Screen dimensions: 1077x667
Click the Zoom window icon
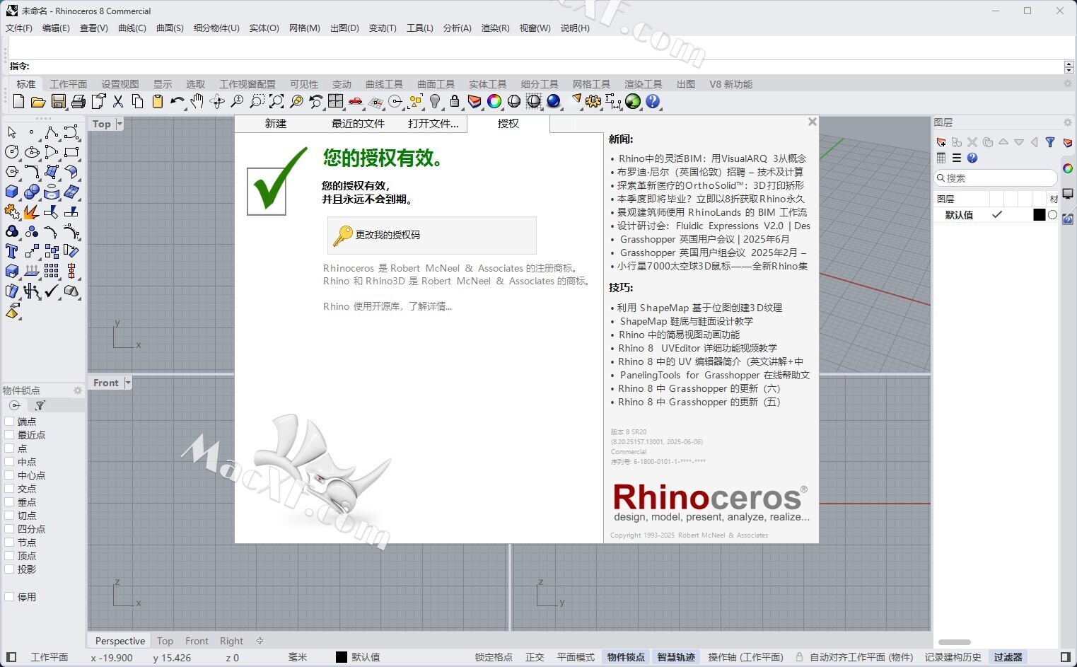(x=257, y=102)
